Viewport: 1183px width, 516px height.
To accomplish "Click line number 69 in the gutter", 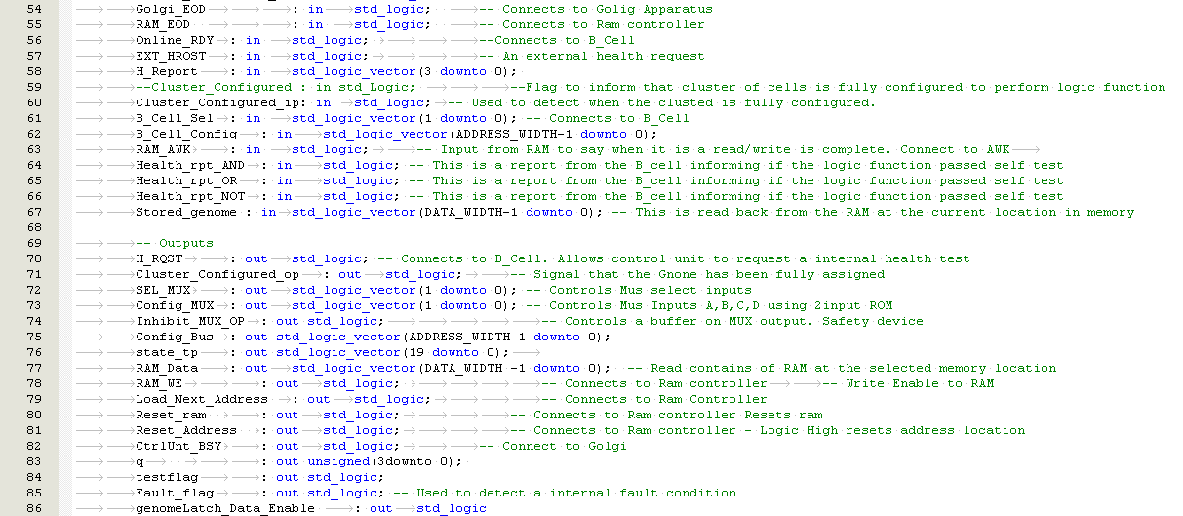I will point(35,243).
